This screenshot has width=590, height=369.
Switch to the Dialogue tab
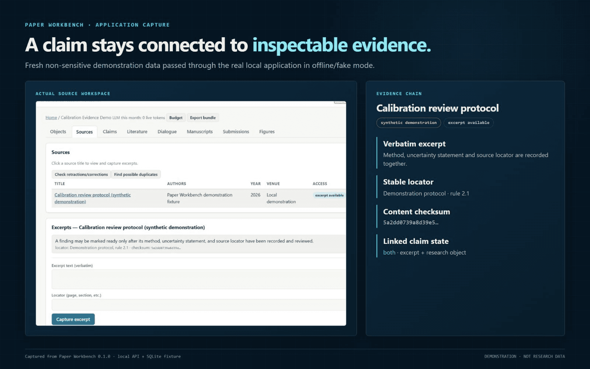(x=167, y=132)
